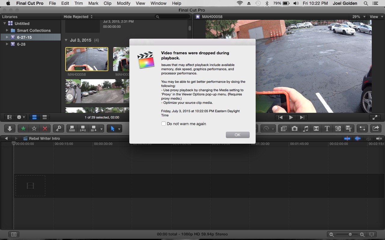Open the viewer 29% zoom dropdown
Viewport: 385px width, 240px height.
click(x=359, y=17)
